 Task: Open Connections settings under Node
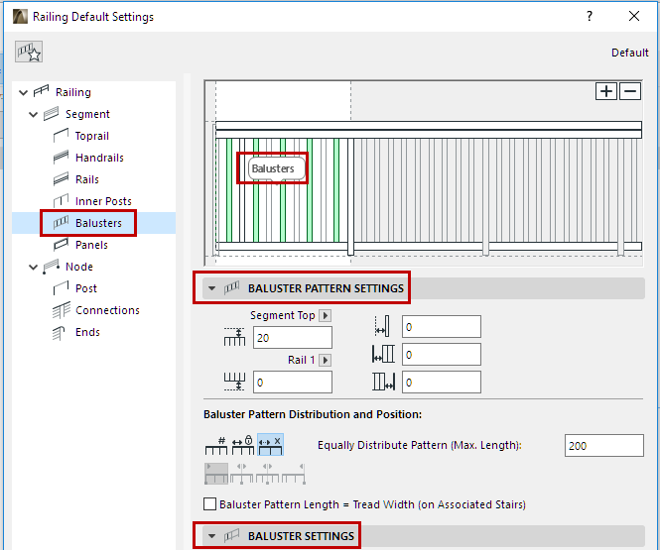tap(108, 310)
